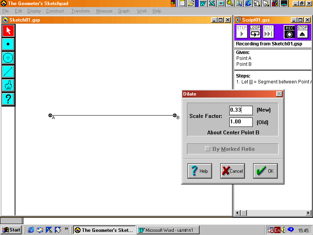Click the Open Office Document folder icon
This screenshot has width=313, height=235.
tap(191, 4)
